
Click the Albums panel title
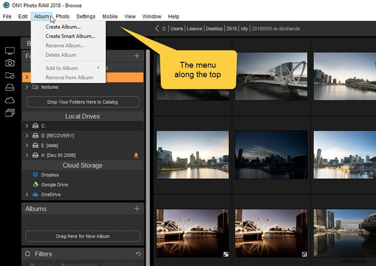[36, 209]
